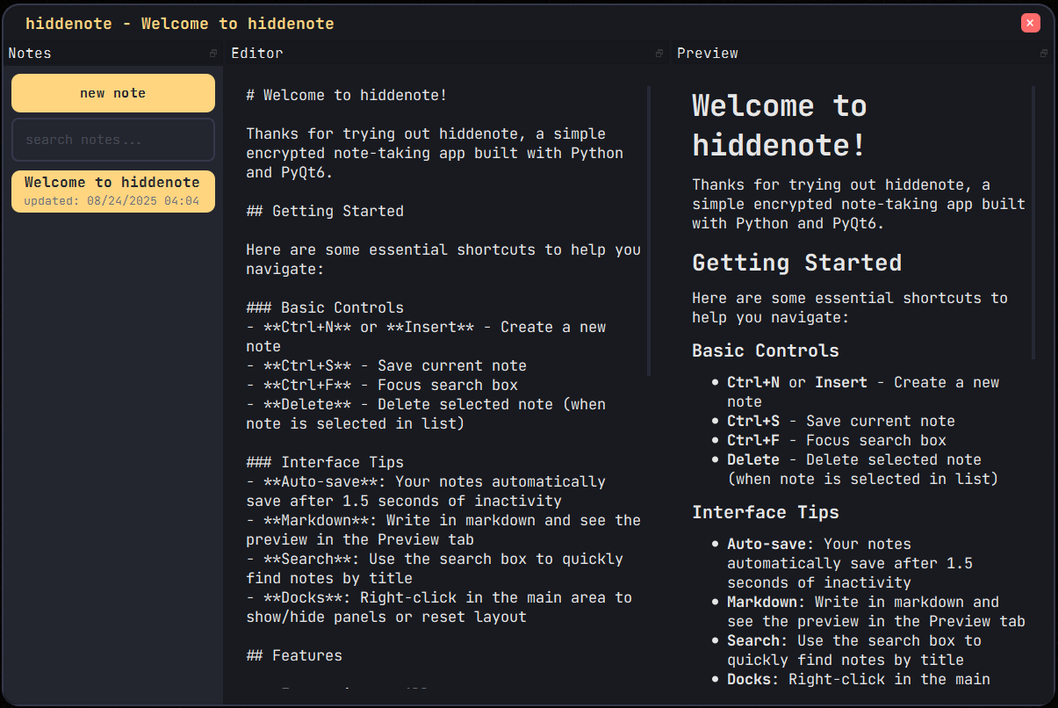Click the '**Ctrl+S** - Save current note' editor line
1058x708 pixels.
(386, 365)
